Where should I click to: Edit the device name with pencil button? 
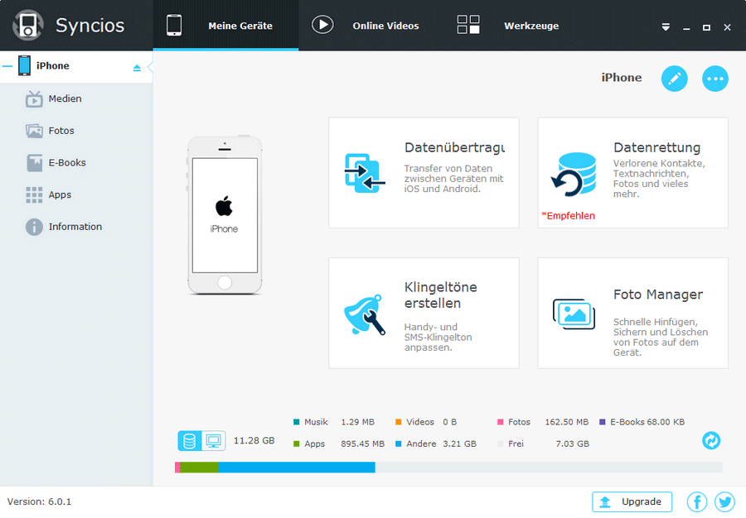(674, 79)
